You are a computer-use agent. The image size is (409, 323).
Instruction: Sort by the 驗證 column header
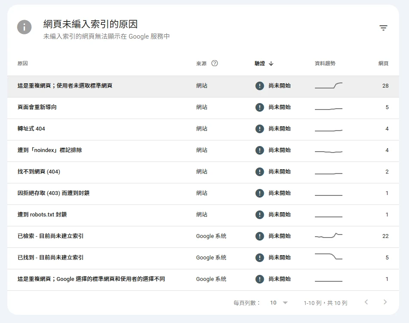tap(260, 63)
